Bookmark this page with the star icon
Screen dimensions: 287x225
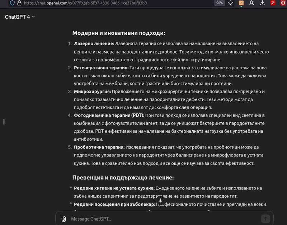[230, 3]
